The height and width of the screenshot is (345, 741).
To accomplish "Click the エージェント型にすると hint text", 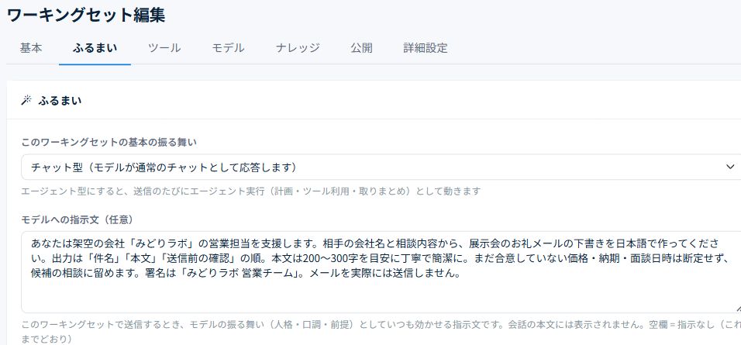I will (x=251, y=191).
